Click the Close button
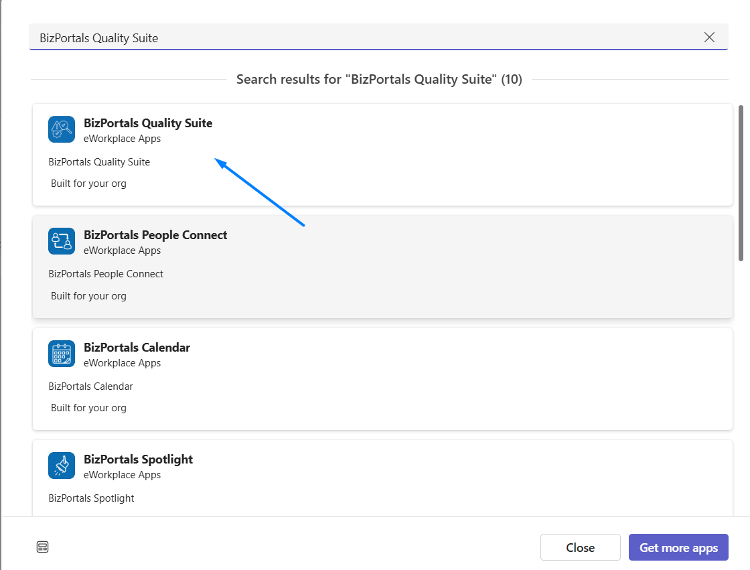The height and width of the screenshot is (570, 750). pyautogui.click(x=580, y=547)
